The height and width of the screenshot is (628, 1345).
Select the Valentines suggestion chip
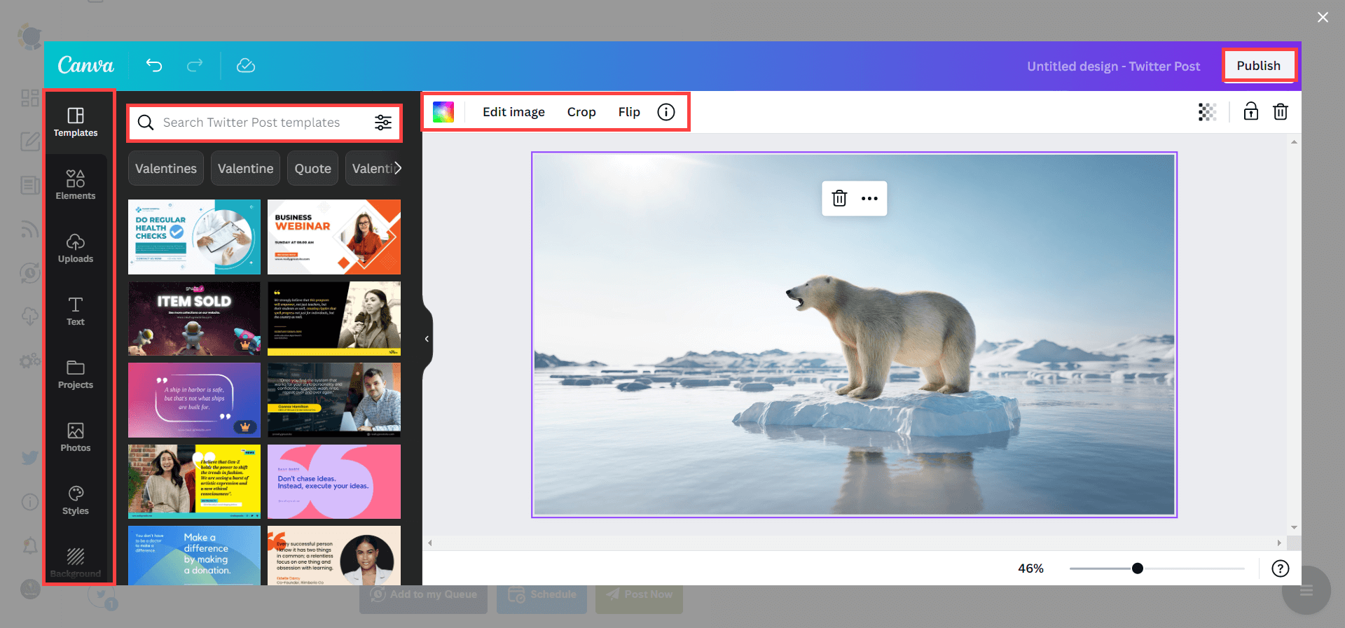point(166,168)
